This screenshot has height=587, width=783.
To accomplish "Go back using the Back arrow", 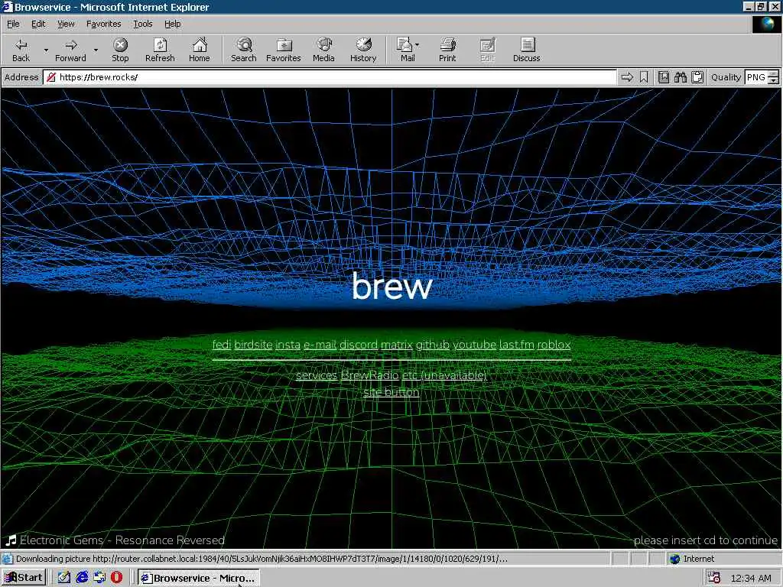I will tap(21, 50).
